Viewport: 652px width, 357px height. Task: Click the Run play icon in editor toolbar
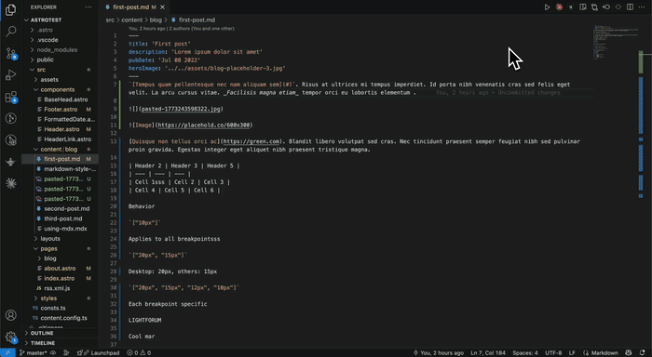tap(548, 7)
